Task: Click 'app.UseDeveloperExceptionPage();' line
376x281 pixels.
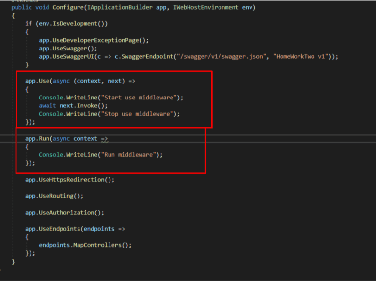Action: (x=94, y=40)
